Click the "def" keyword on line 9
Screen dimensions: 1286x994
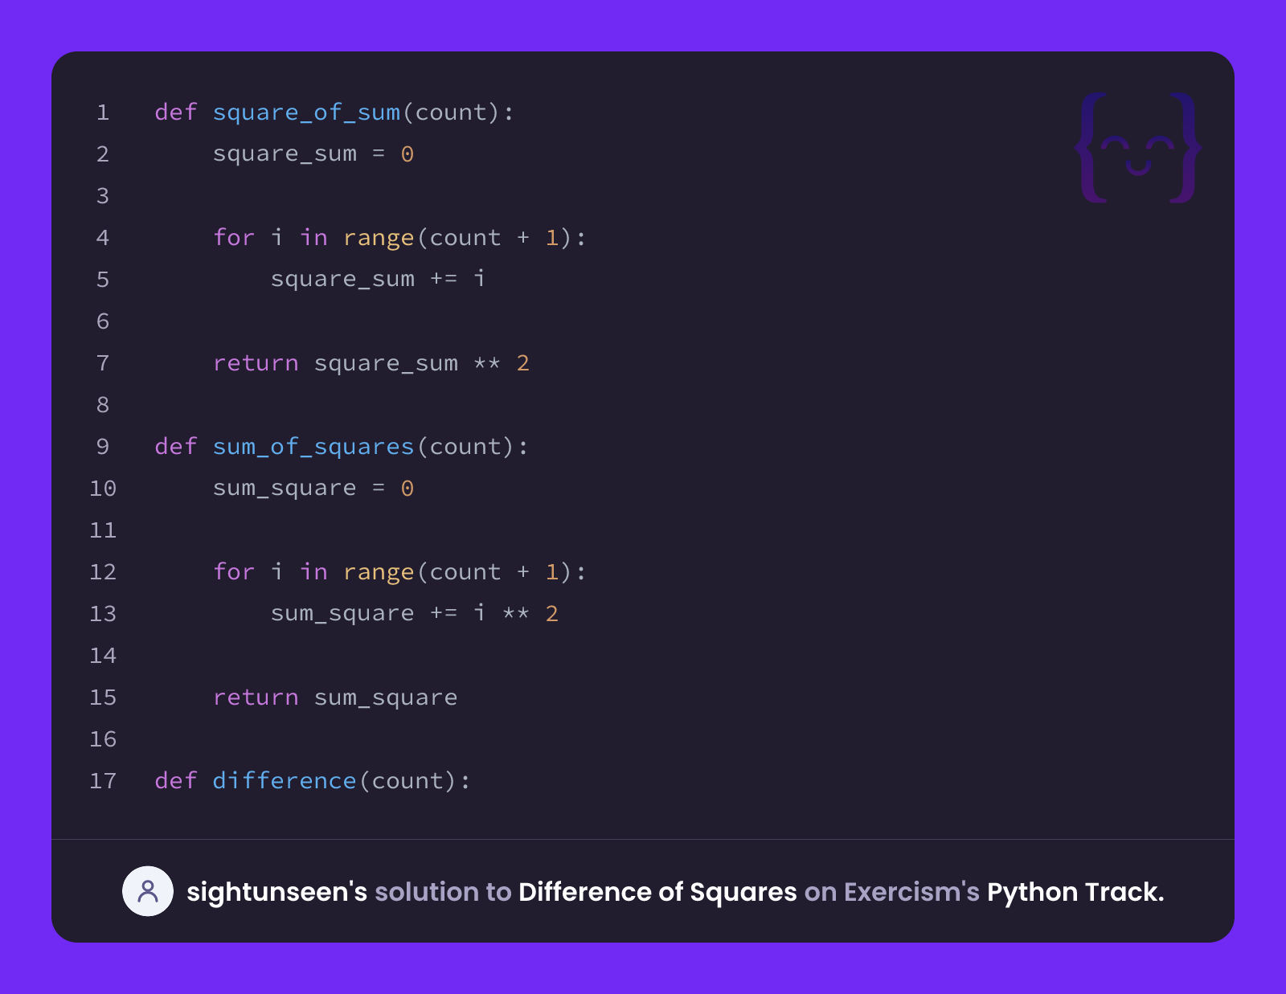[x=176, y=447]
